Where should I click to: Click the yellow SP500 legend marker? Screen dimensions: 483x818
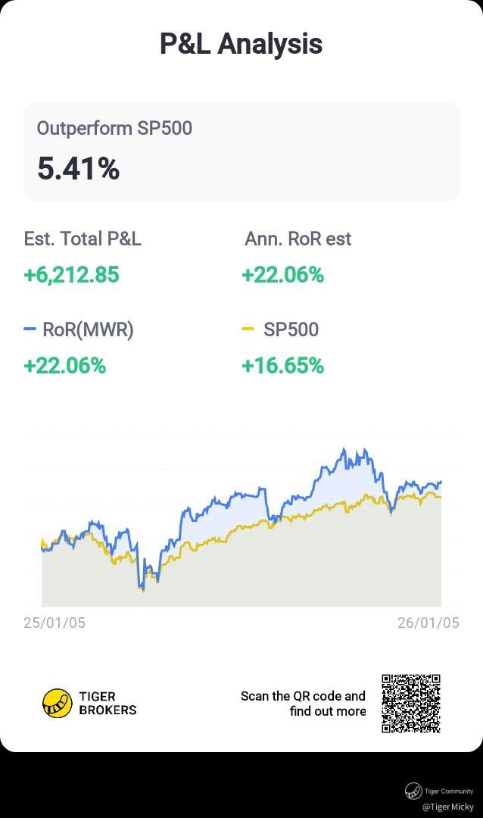[248, 329]
